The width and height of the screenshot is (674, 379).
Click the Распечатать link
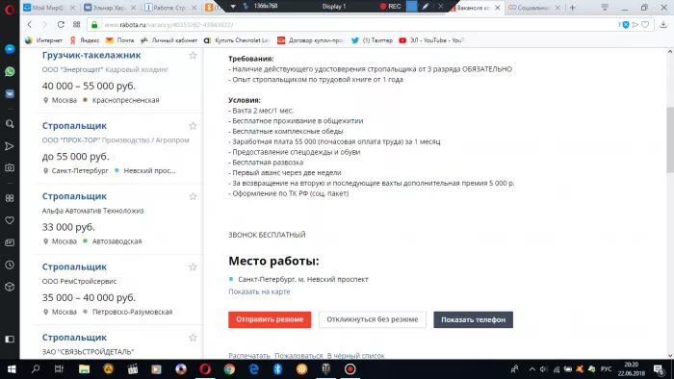point(249,355)
